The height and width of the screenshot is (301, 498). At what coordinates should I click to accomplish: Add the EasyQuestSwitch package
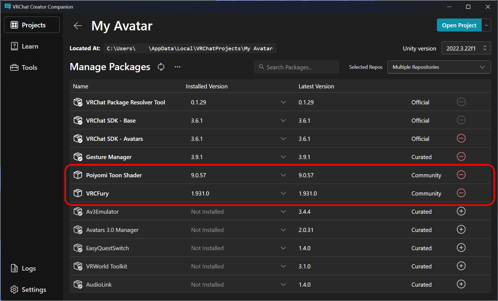461,248
